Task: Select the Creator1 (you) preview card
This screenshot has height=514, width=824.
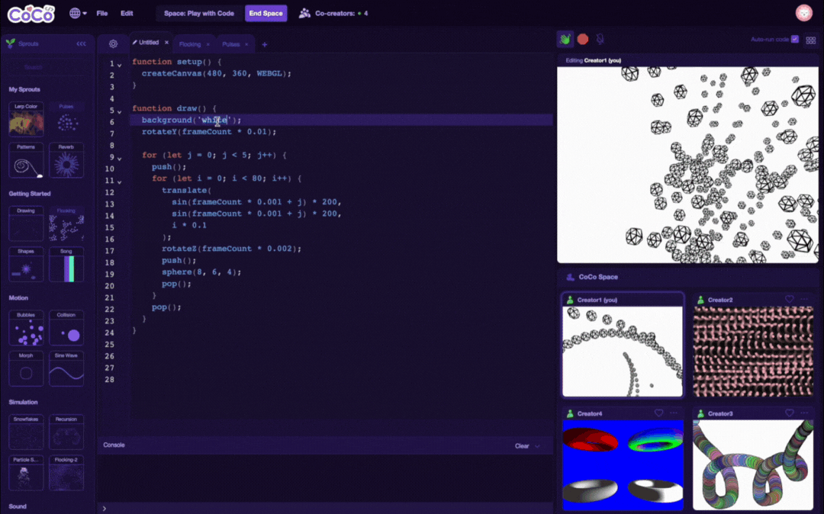Action: point(623,345)
